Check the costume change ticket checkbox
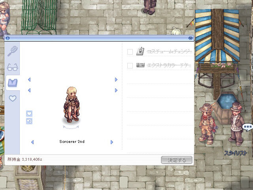253x190 pixels. 130,52
